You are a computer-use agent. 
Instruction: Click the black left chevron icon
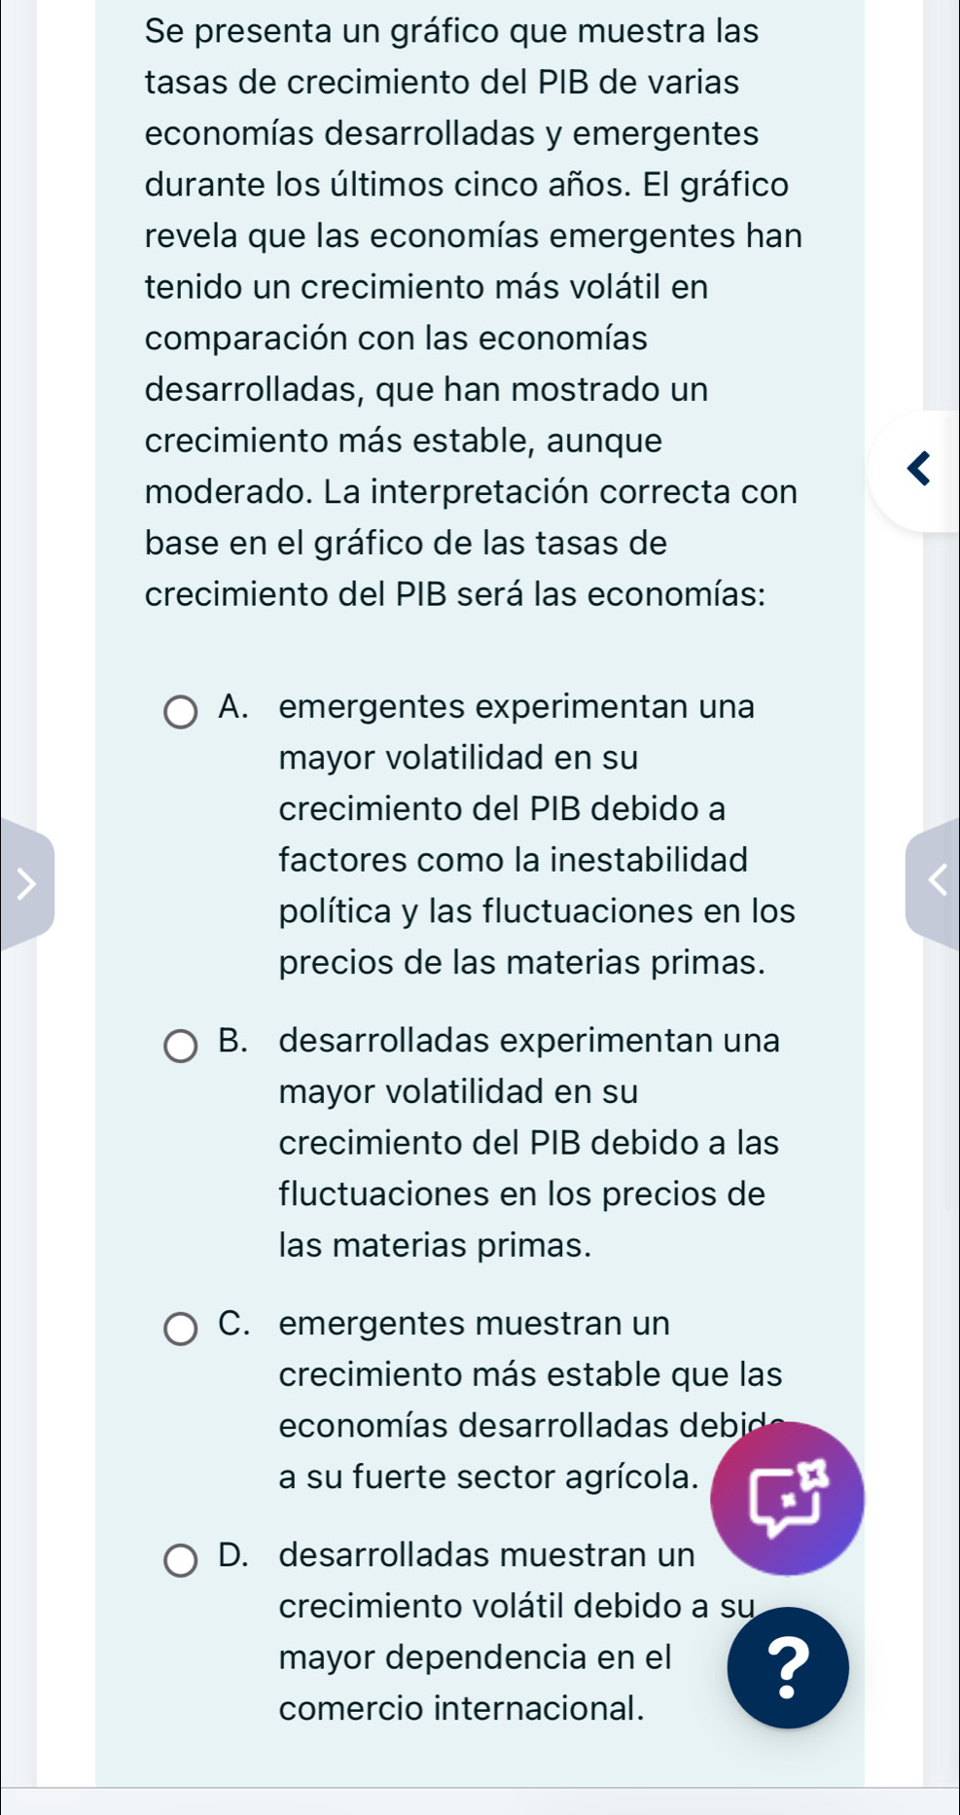coord(918,470)
